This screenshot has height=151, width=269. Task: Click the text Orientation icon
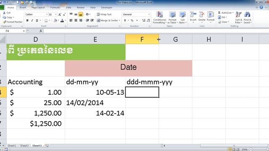point(88,14)
